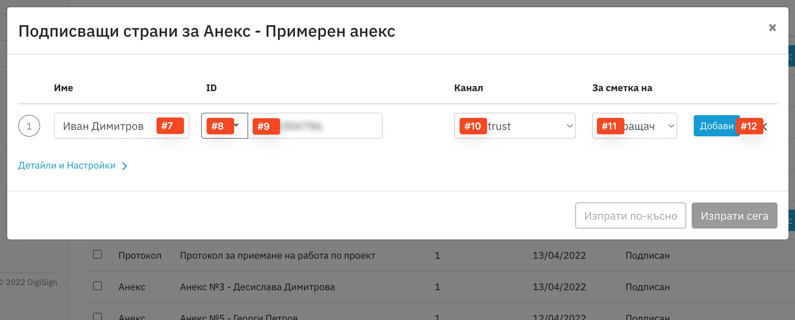This screenshot has height=320, width=795.
Task: Click the signer number 1 circle
Action: (29, 126)
